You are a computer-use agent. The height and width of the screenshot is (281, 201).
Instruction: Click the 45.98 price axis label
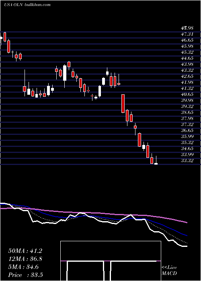click(187, 46)
